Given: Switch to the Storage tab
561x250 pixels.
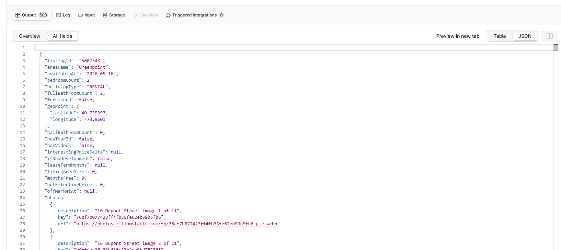Looking at the screenshot, I should click(x=114, y=15).
